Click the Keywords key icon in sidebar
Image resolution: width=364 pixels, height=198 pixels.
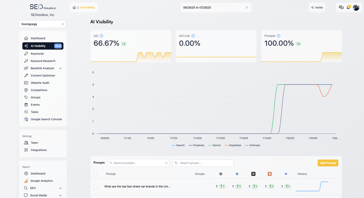pos(26,54)
